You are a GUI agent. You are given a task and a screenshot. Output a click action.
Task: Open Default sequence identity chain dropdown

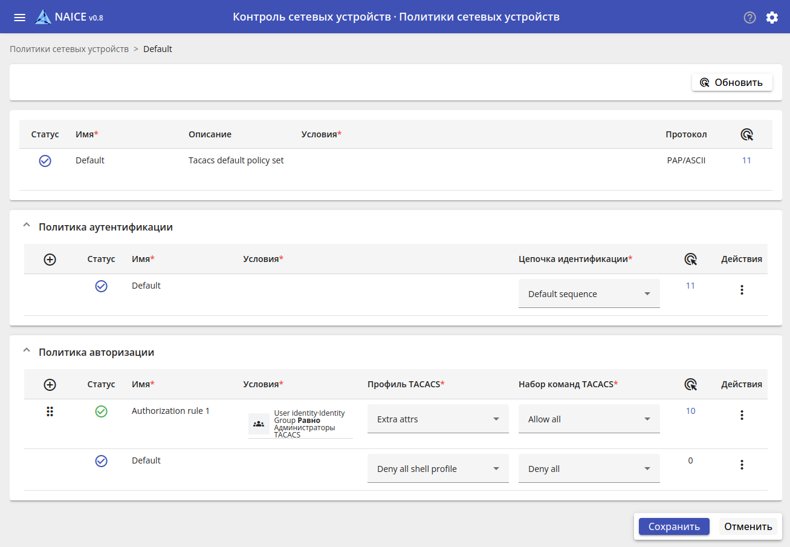pos(589,294)
